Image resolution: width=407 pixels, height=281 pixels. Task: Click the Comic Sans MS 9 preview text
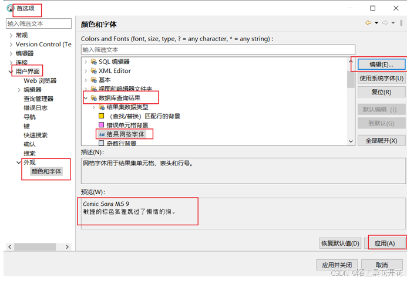[x=106, y=204]
